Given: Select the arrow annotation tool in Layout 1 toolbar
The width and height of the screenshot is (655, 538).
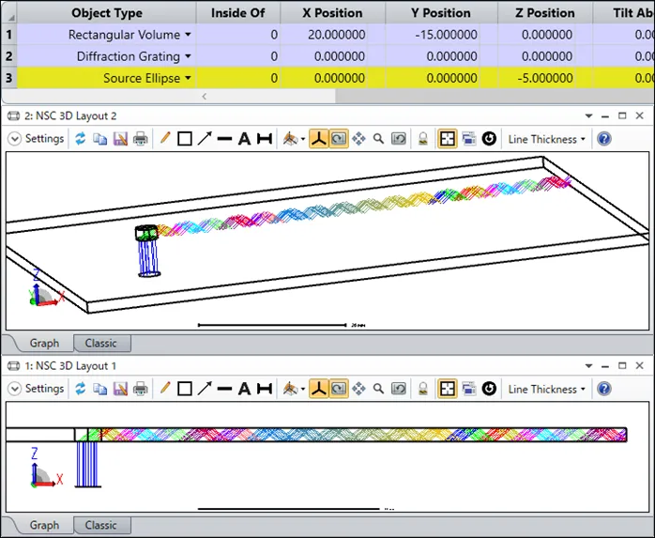Looking at the screenshot, I should point(205,389).
